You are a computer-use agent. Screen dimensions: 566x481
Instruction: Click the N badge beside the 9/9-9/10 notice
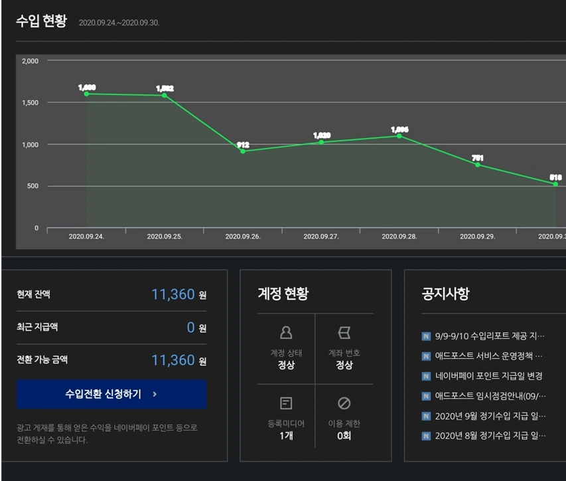pos(425,337)
